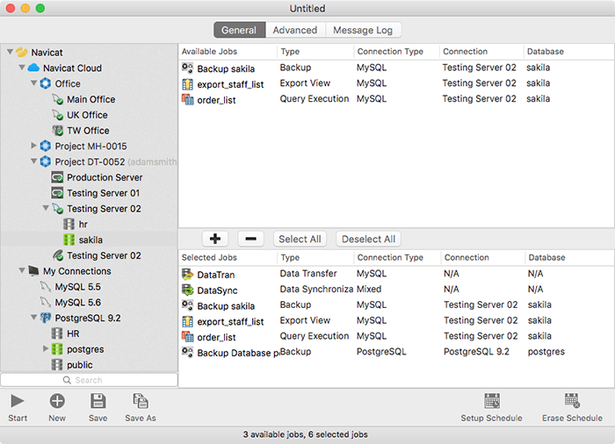
Task: Select the public schema item
Action: coord(80,365)
